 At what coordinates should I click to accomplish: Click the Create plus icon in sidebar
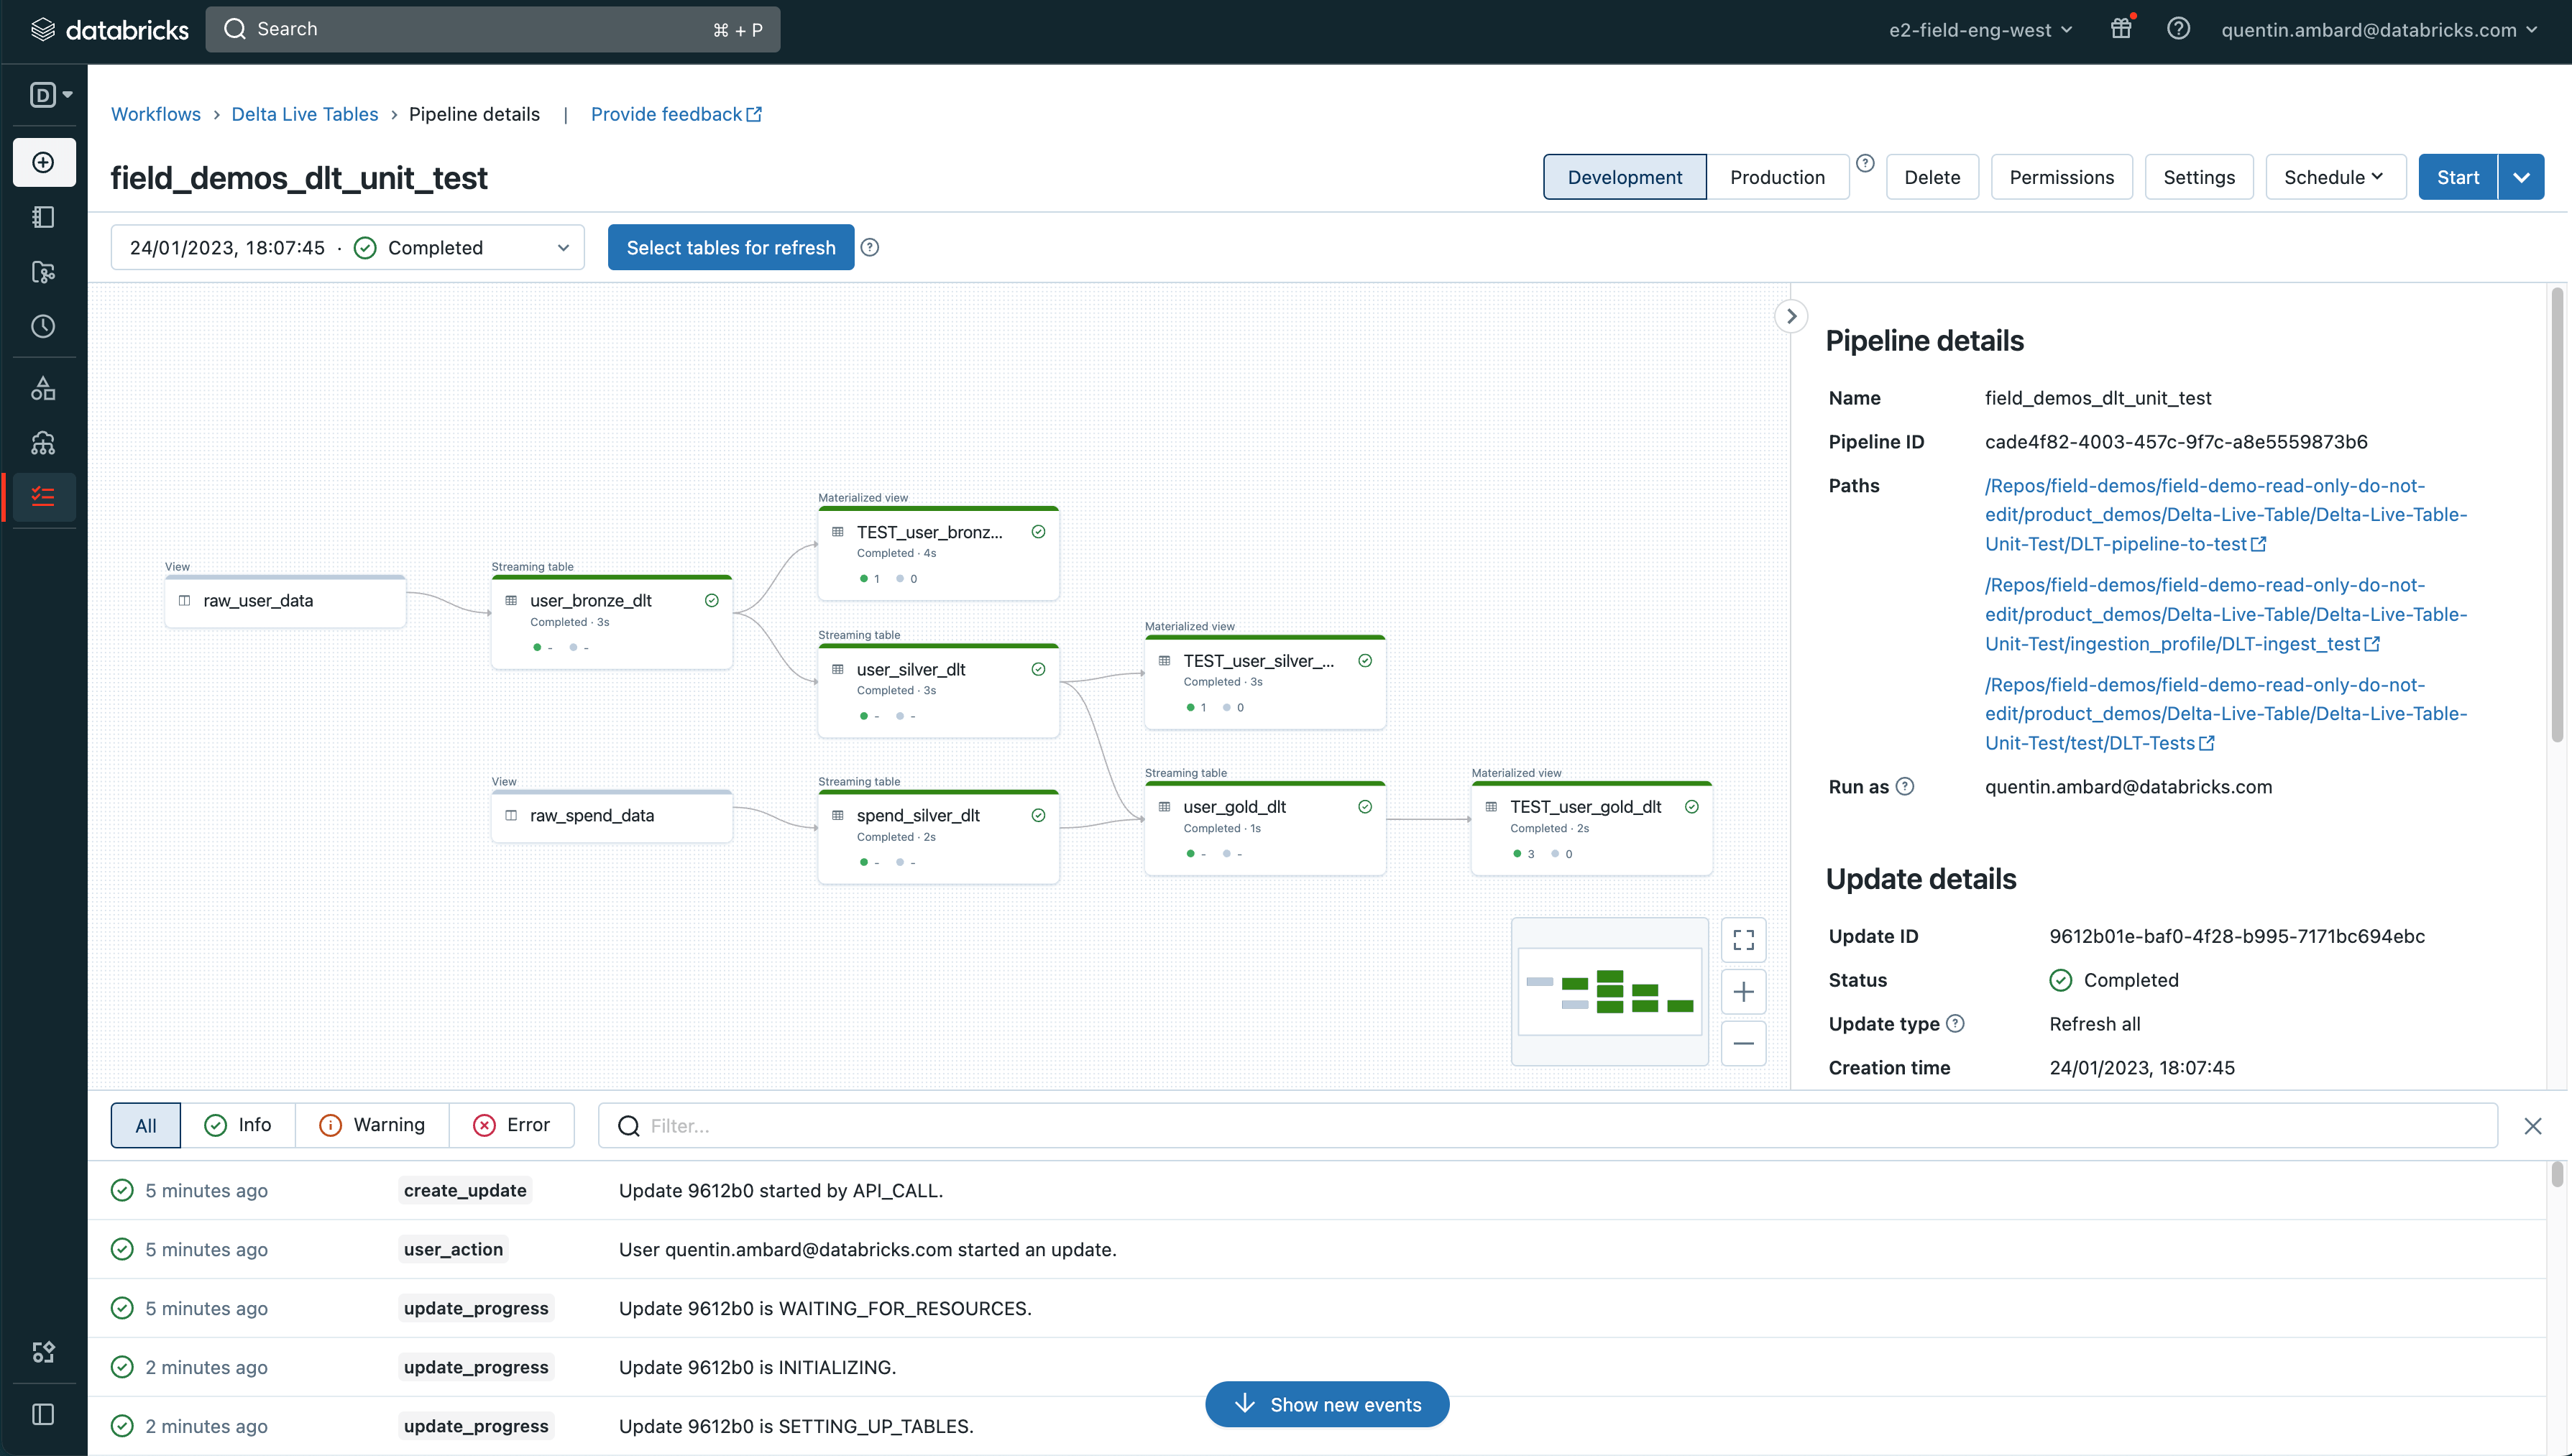coord(43,162)
